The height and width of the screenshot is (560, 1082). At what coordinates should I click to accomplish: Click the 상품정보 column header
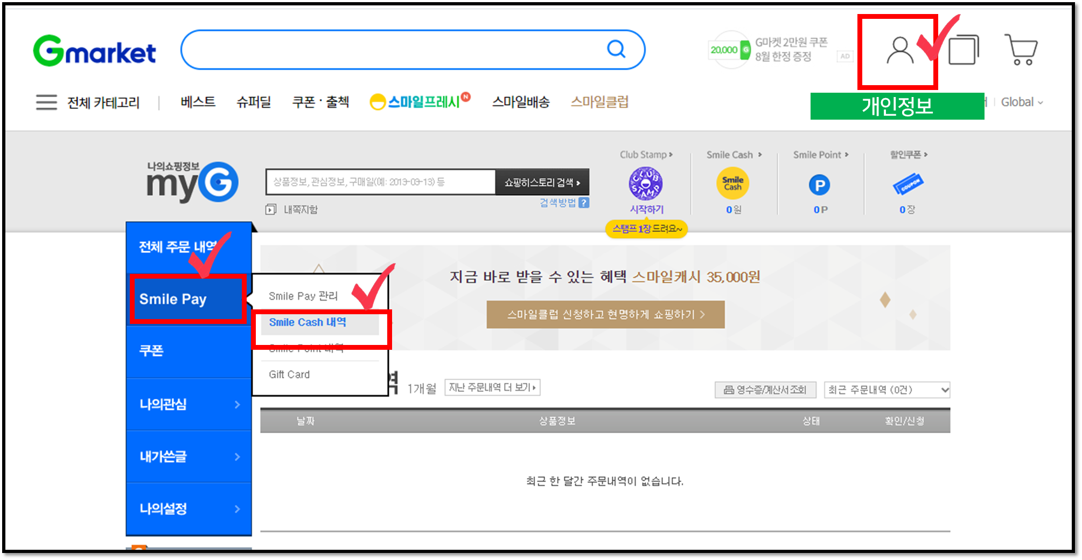pyautogui.click(x=557, y=421)
